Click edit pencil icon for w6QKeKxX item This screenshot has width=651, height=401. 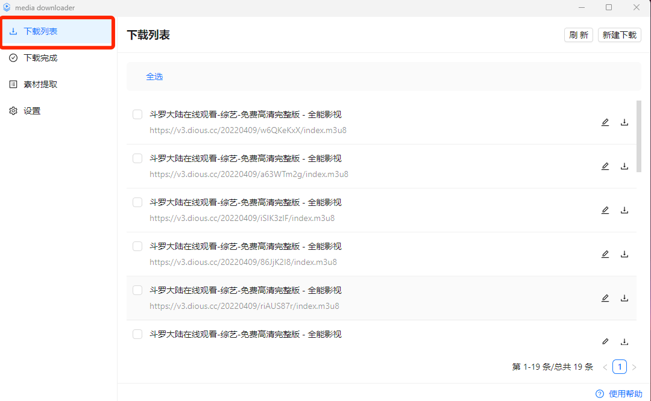(x=605, y=122)
